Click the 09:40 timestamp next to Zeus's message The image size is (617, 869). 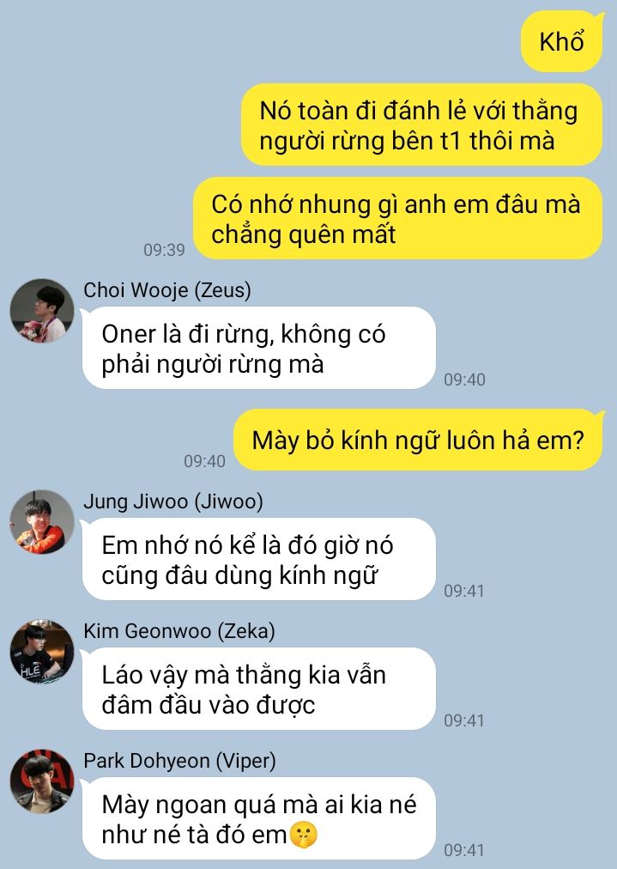pos(465,380)
